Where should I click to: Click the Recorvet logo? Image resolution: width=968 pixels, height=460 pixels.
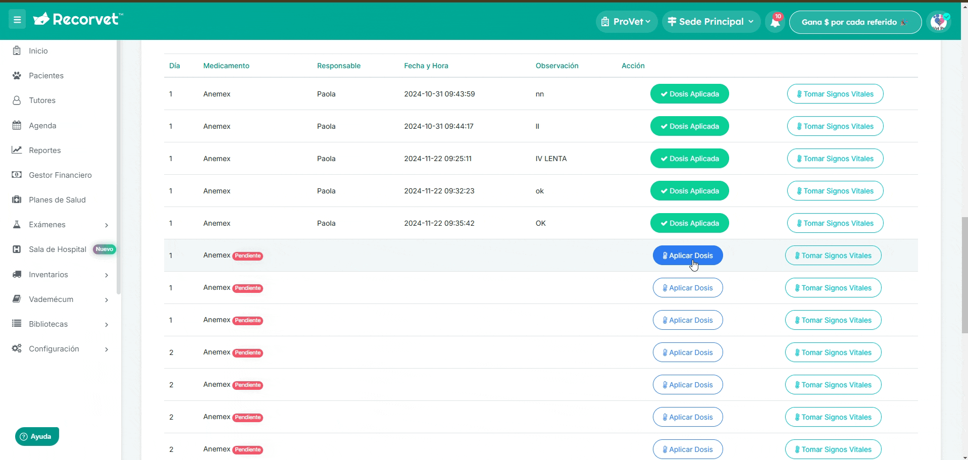78,19
